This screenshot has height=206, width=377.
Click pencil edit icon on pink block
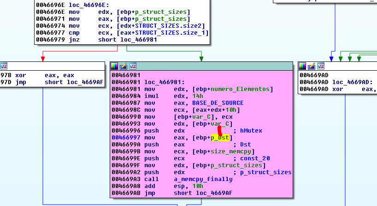point(124,66)
